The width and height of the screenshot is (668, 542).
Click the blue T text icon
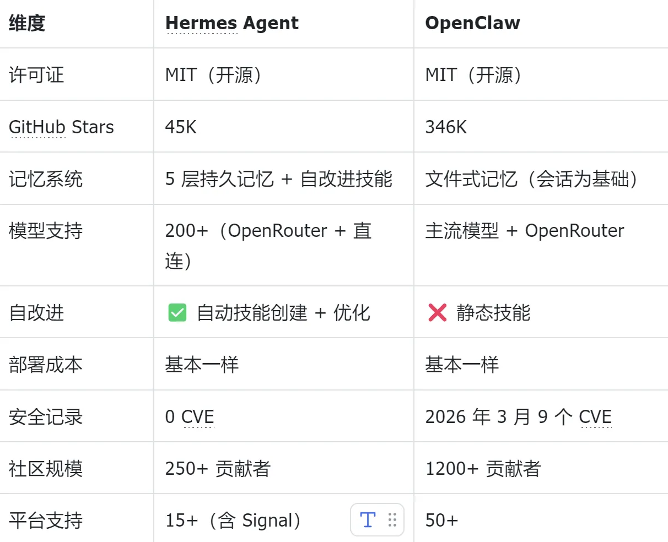click(368, 519)
